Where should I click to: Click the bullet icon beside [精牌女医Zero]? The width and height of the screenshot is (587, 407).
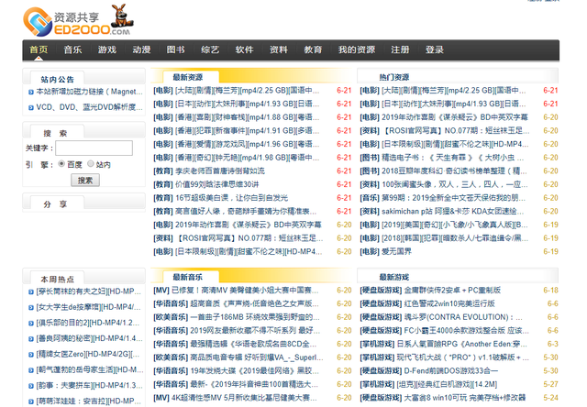(x=31, y=355)
